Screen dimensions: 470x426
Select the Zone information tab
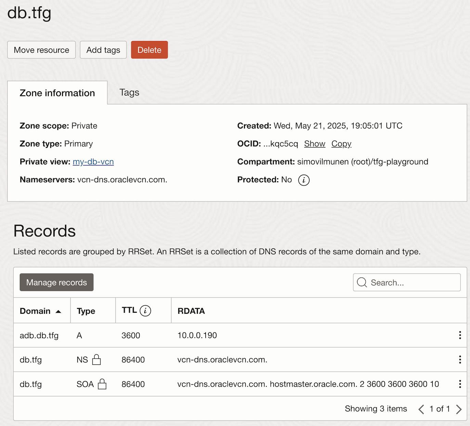(57, 93)
